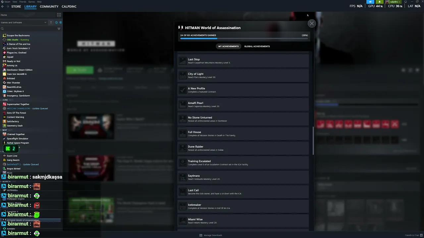424x238 pixels.
Task: Toggle the ready-to-play filter icon
Action: coord(60,22)
